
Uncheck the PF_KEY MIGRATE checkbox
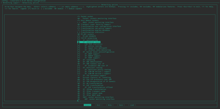[78, 36]
